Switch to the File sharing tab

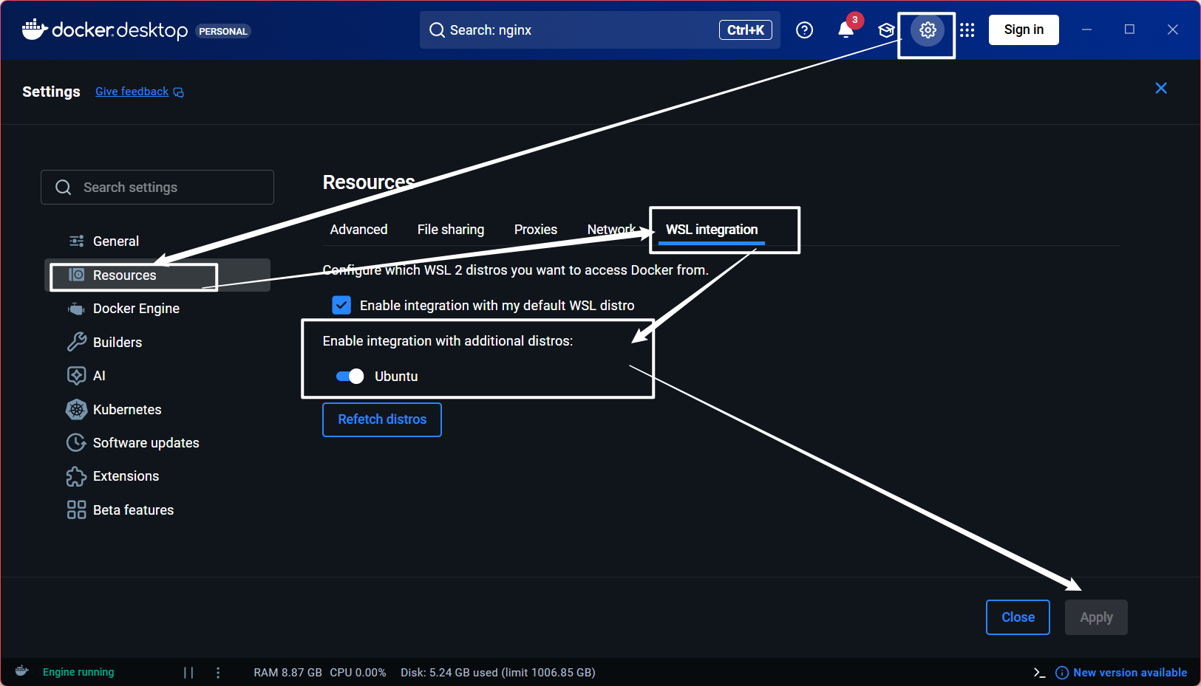451,230
